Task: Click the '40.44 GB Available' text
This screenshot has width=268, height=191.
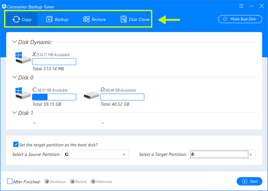Action: [121, 90]
